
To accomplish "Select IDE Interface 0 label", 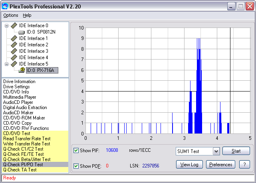I will click(x=34, y=26).
